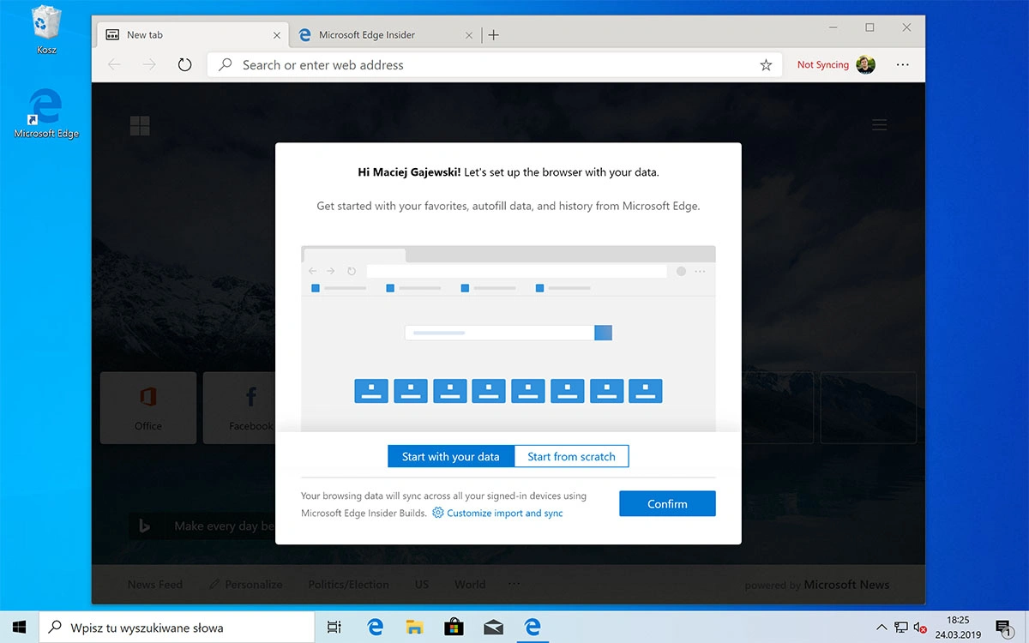Screen dimensions: 1029x643
Task: Reload the page with the Refresh icon
Action: click(x=184, y=65)
